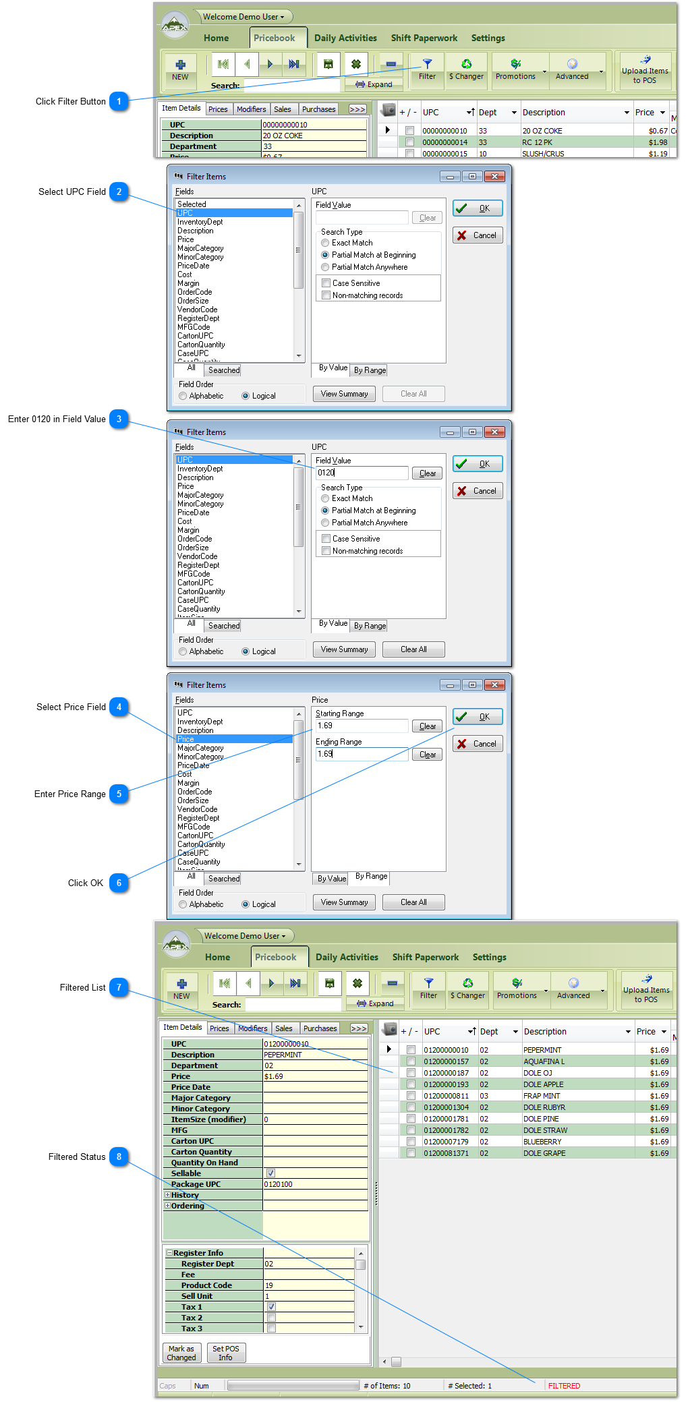Click the Set POS Info button
The width and height of the screenshot is (690, 1402).
click(225, 1353)
